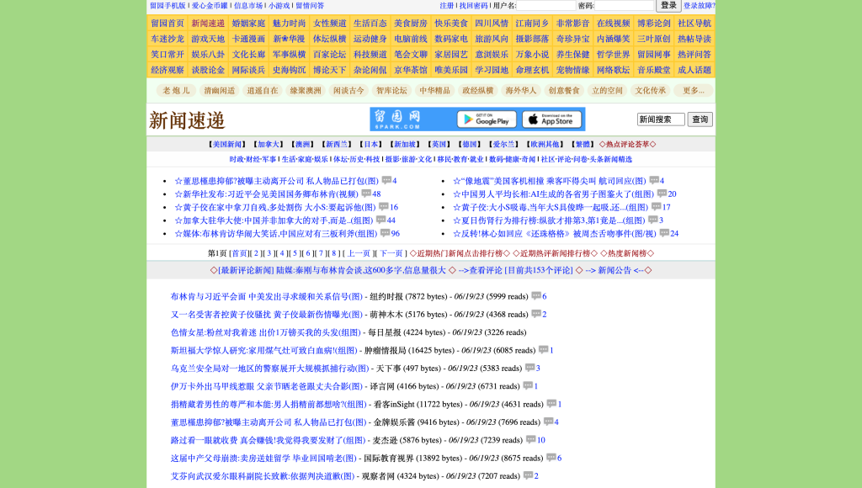The width and height of the screenshot is (862, 488).
Task: Click comment icon with 20 for AI男子图 story
Action: pyautogui.click(x=662, y=194)
